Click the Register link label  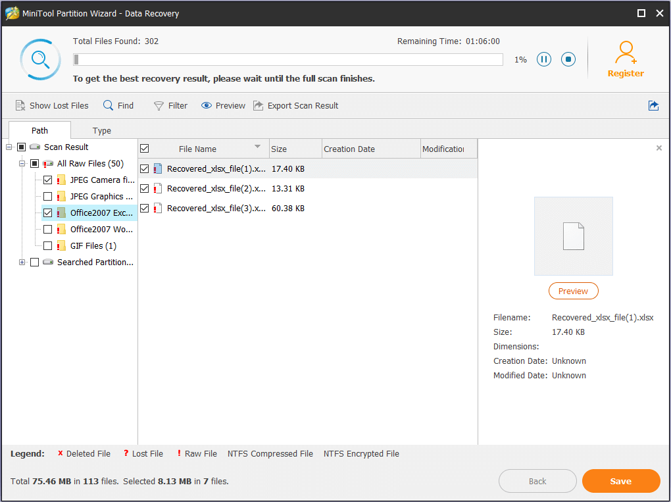tap(626, 73)
